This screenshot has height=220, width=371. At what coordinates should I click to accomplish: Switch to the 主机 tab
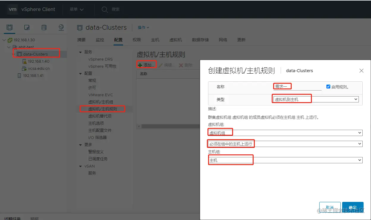[x=155, y=40]
